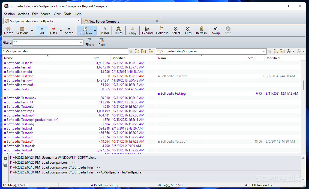309x189 pixels.
Task: Toggle the All display filter
Action: (x=42, y=31)
